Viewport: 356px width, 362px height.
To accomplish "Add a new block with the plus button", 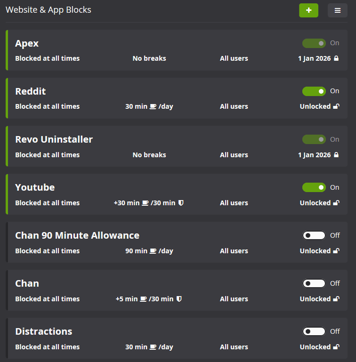I will pos(308,10).
